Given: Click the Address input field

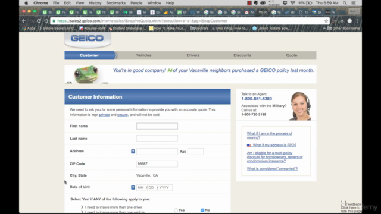Looking at the screenshot, I should click(157, 152).
